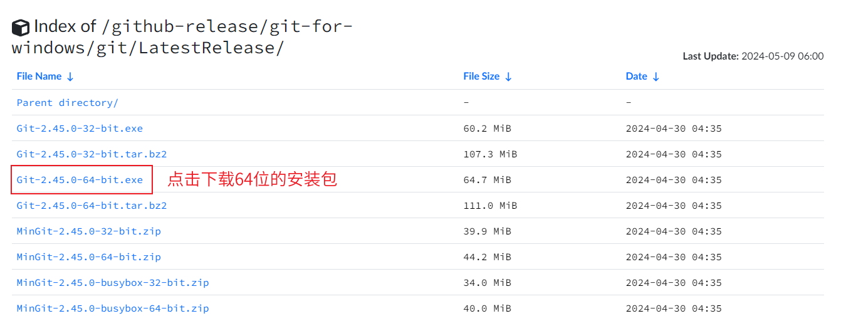Click the box icon beside Index of

pos(21,28)
